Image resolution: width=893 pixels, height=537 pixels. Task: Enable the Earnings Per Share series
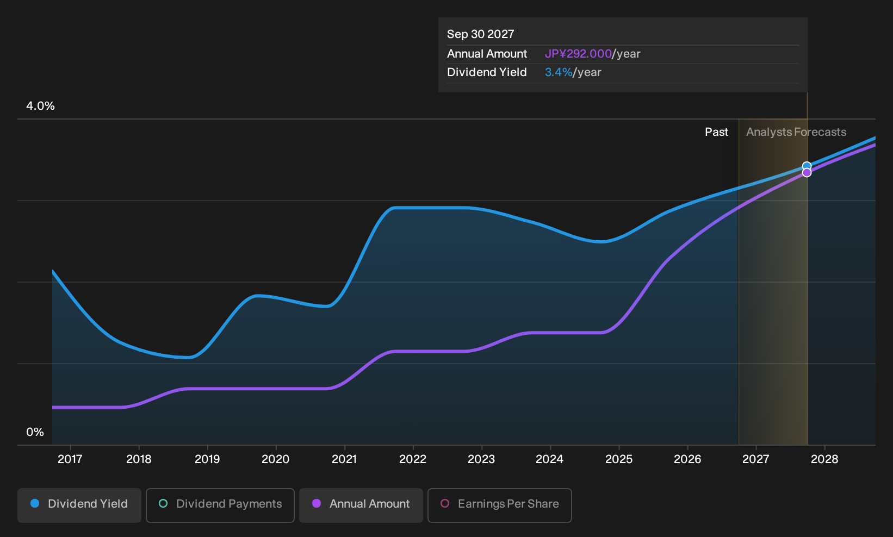pyautogui.click(x=500, y=505)
